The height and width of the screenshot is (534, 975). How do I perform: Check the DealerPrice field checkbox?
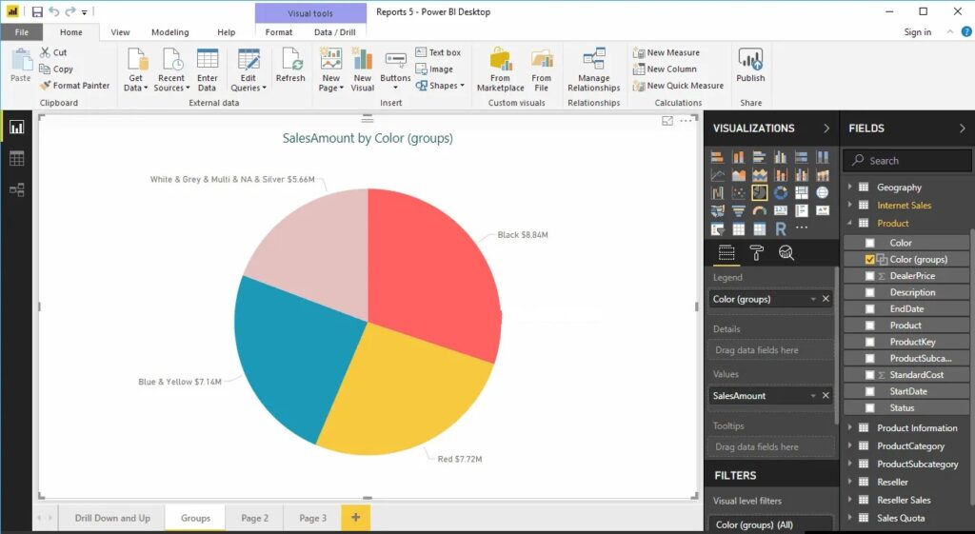tap(870, 276)
